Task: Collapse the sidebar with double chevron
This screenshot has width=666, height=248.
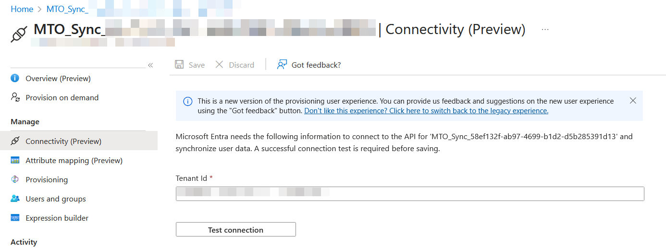Action: pos(150,65)
